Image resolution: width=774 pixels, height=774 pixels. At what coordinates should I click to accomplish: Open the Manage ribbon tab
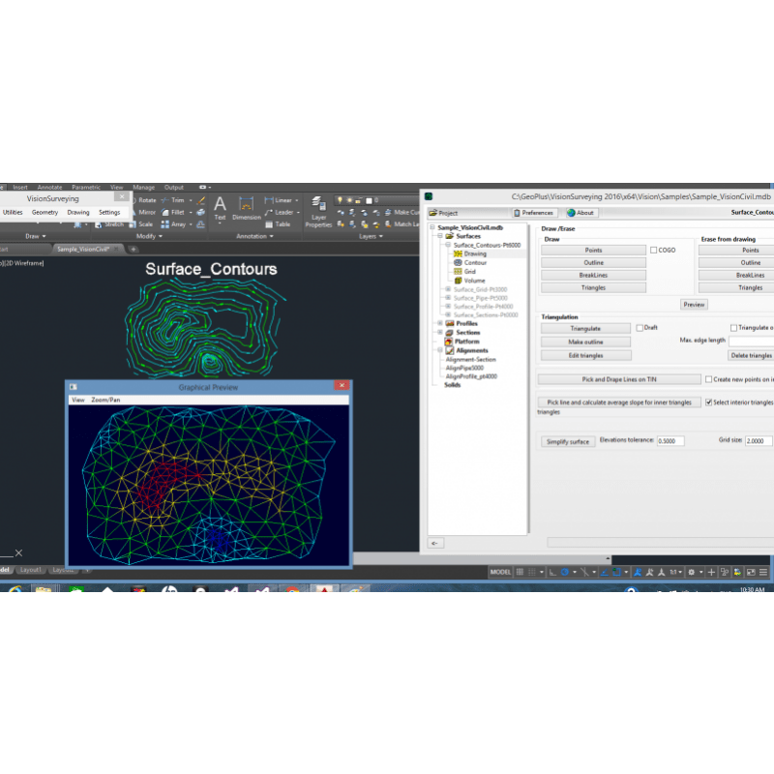coord(143,187)
